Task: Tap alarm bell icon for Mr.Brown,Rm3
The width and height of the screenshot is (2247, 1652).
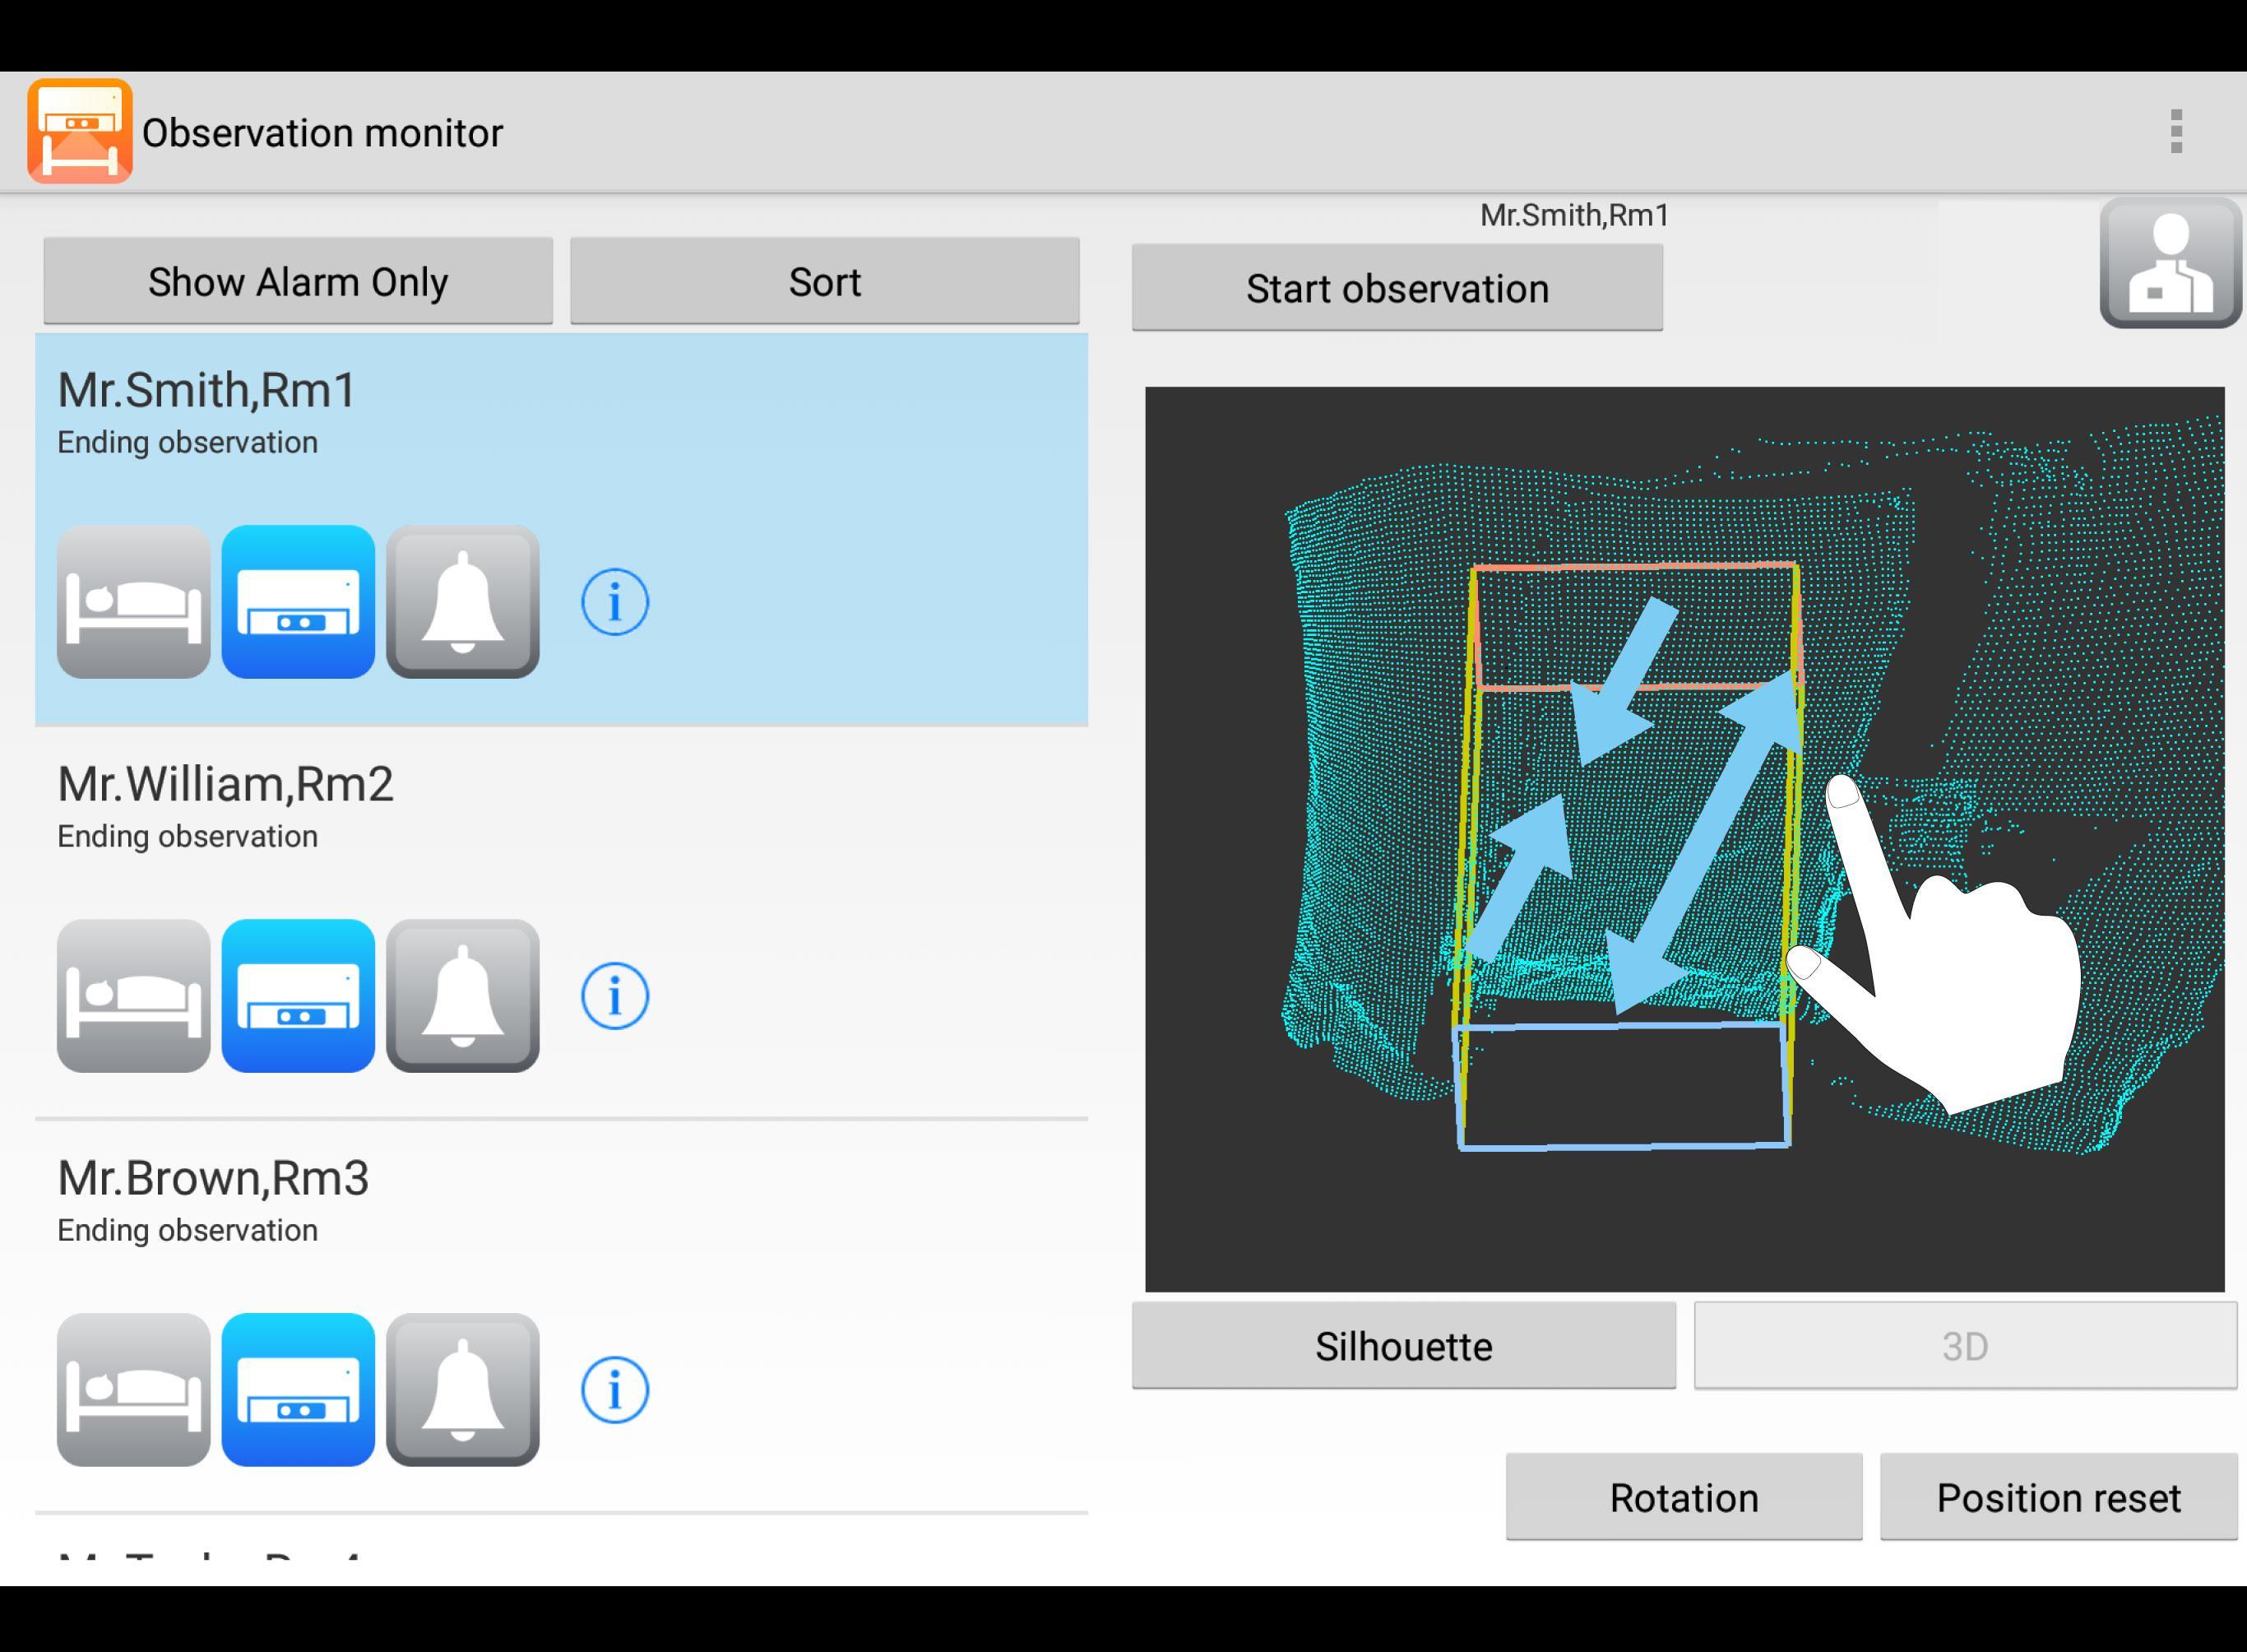Action: [463, 1390]
